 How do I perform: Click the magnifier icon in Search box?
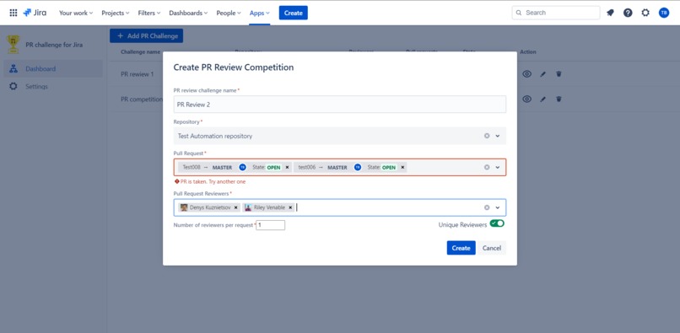[x=519, y=13]
